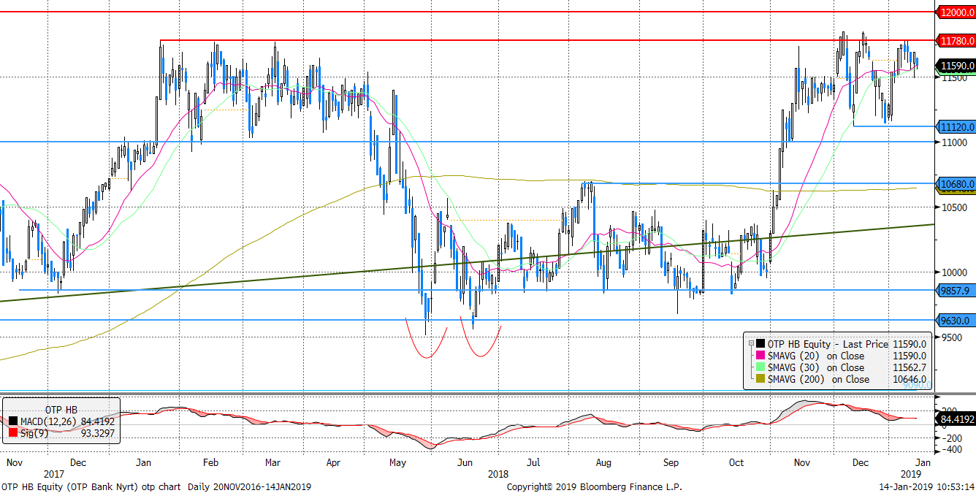Image resolution: width=976 pixels, height=493 pixels.
Task: Click the blue 9857.9 support tag
Action: click(x=954, y=291)
